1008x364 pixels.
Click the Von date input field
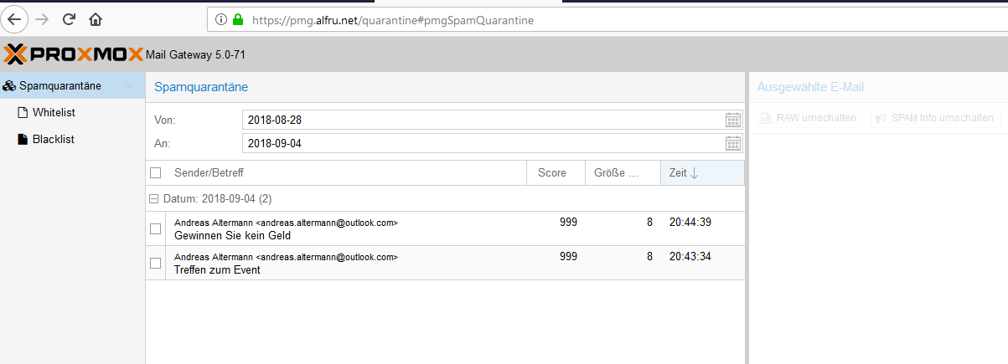(x=482, y=120)
